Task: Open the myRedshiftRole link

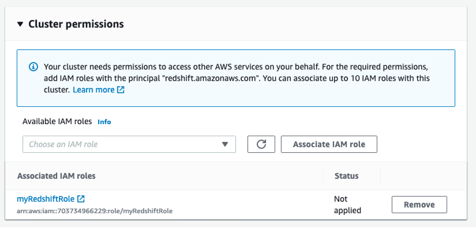Action: (45, 199)
